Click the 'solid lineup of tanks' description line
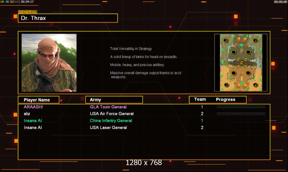This screenshot has width=288, height=172. coord(144,57)
